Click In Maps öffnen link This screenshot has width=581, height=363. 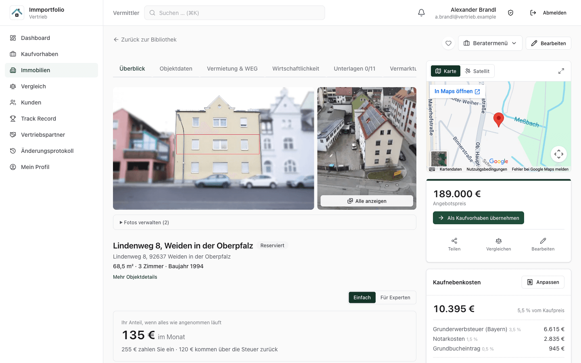457,92
